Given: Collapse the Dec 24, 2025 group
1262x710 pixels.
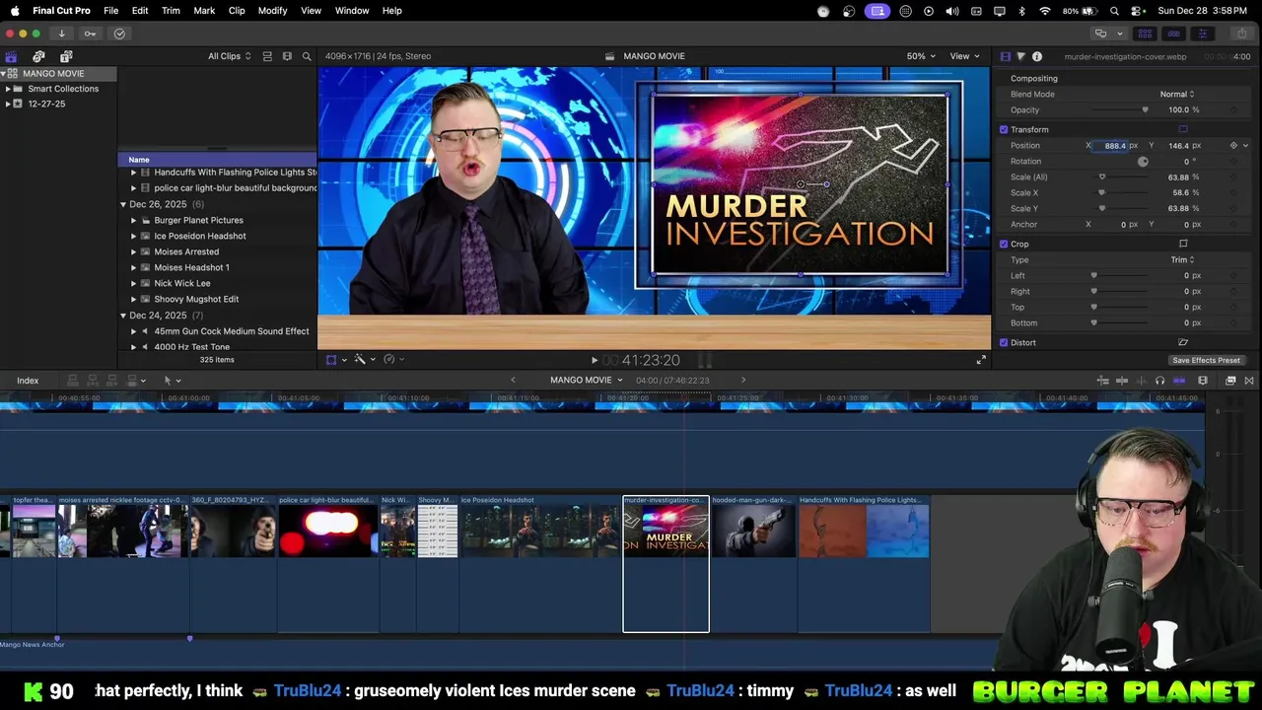Looking at the screenshot, I should coord(123,316).
